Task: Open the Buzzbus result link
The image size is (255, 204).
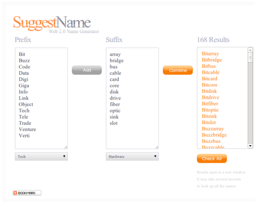Action: tap(211, 141)
